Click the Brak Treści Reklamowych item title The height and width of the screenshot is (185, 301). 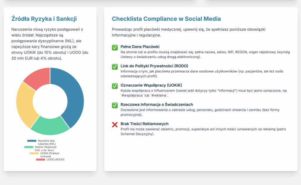click(144, 124)
